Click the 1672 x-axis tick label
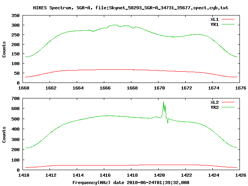Screen dimensions: 248x186 pos(186,88)
